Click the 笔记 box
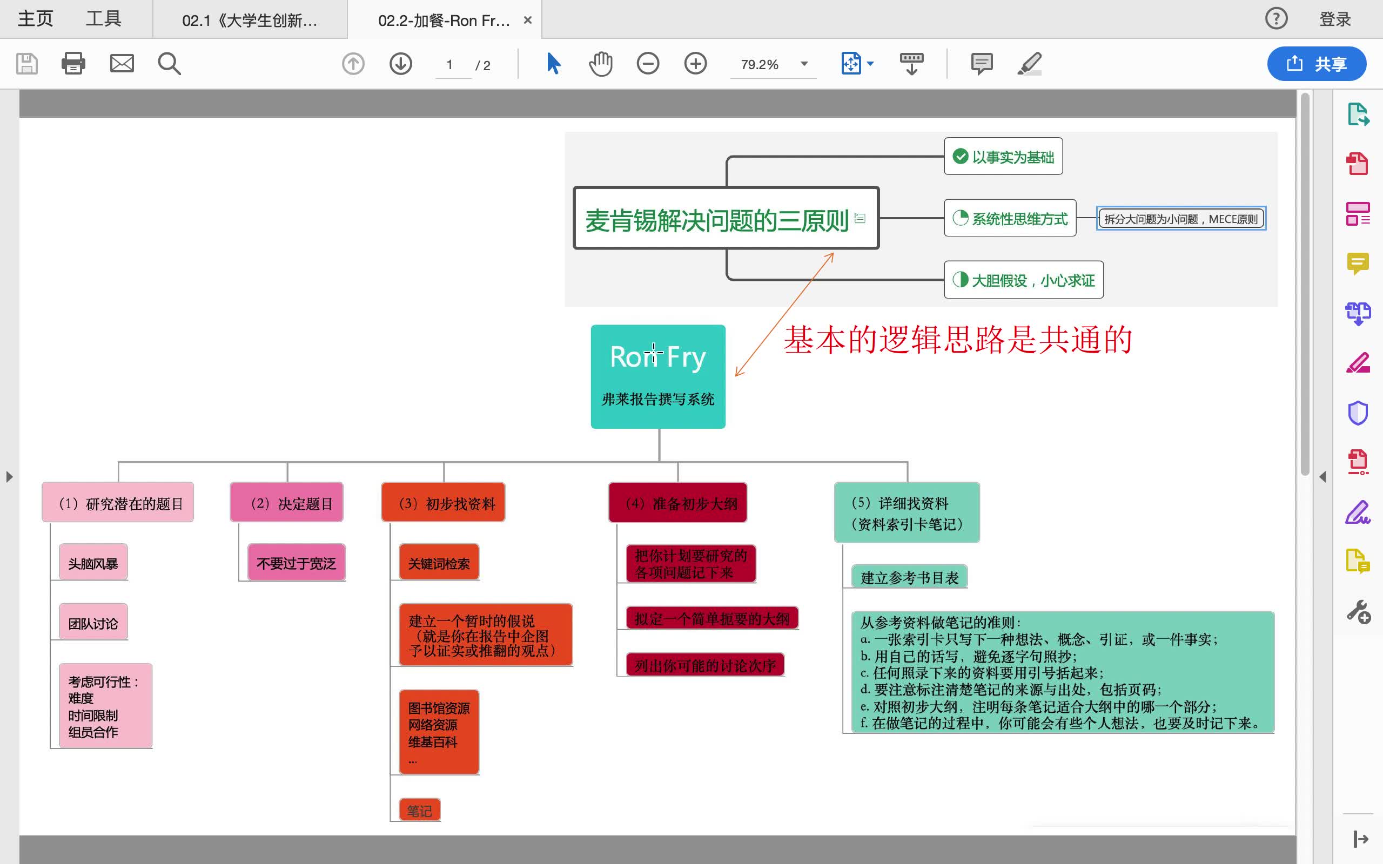The image size is (1383, 864). point(419,809)
